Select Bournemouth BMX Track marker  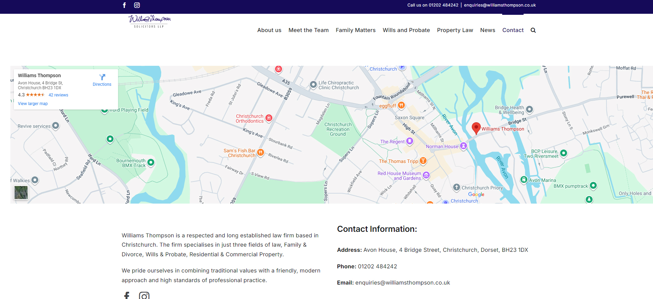[x=151, y=162]
